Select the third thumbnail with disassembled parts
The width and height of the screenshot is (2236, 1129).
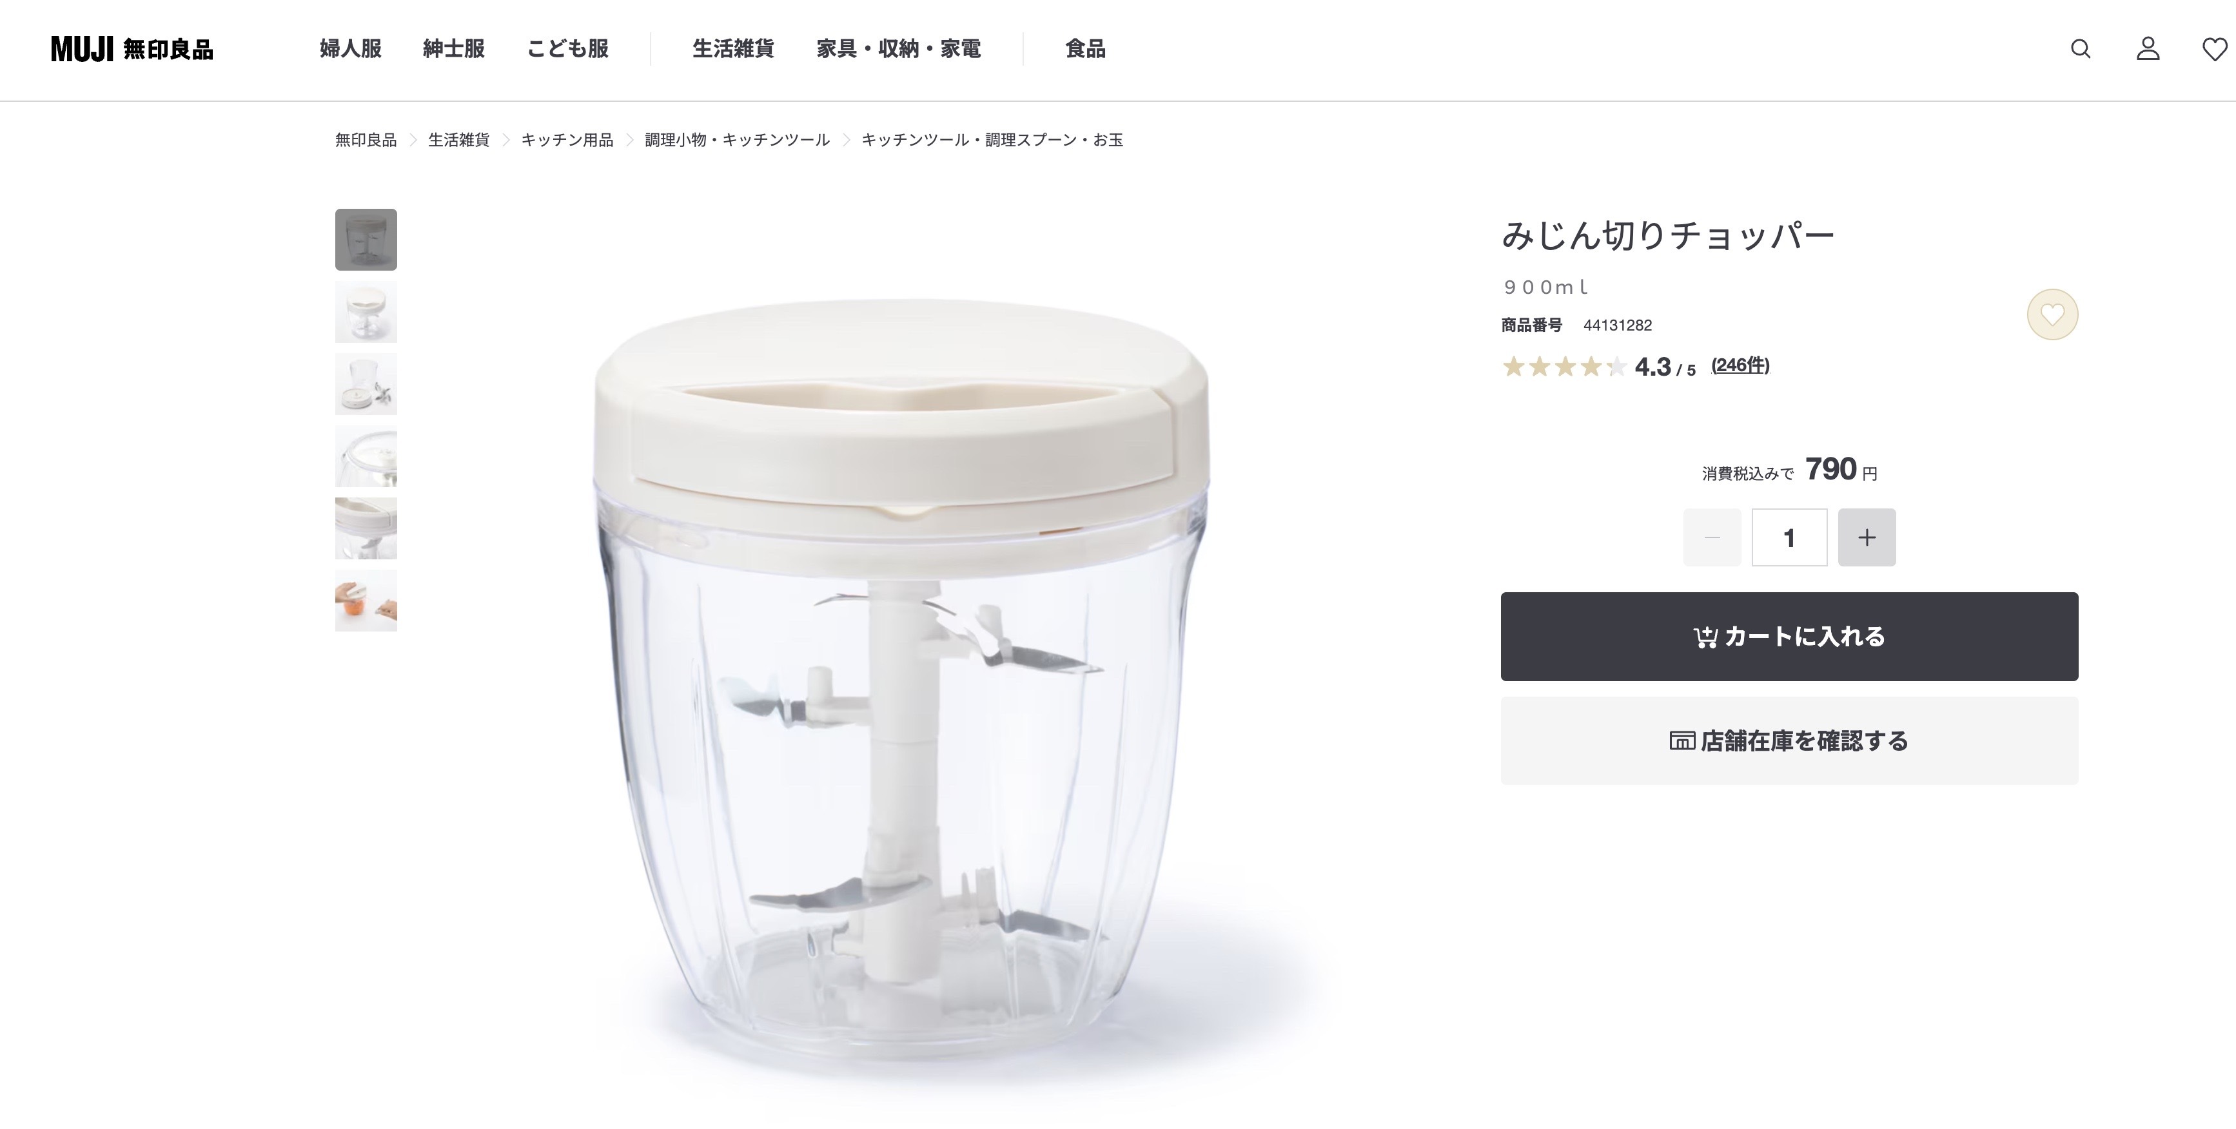coord(366,383)
